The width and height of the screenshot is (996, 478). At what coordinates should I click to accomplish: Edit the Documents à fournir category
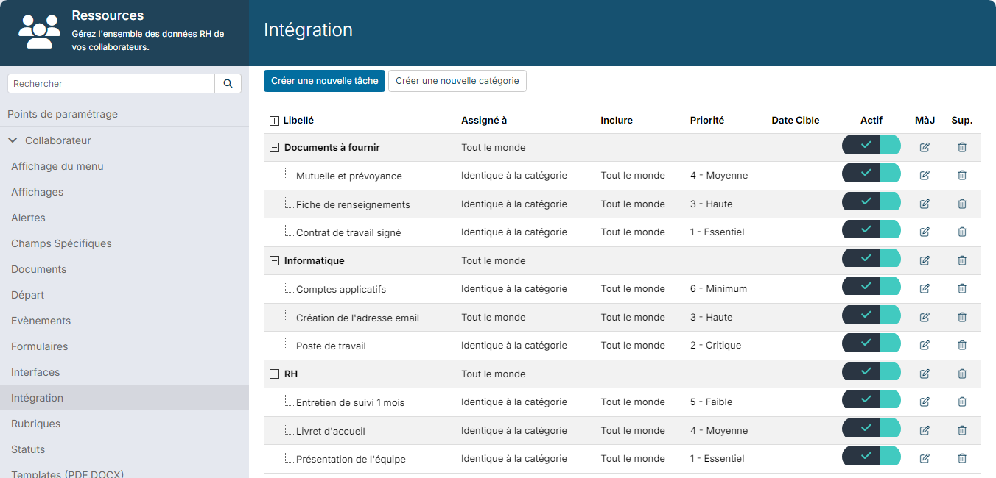[x=925, y=147]
